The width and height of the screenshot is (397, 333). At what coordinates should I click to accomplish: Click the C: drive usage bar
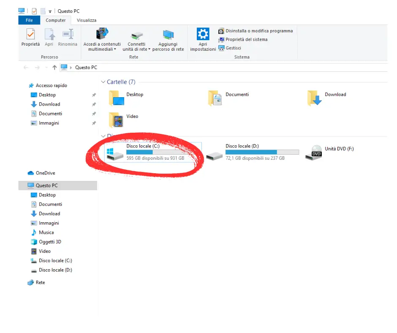[x=163, y=152]
